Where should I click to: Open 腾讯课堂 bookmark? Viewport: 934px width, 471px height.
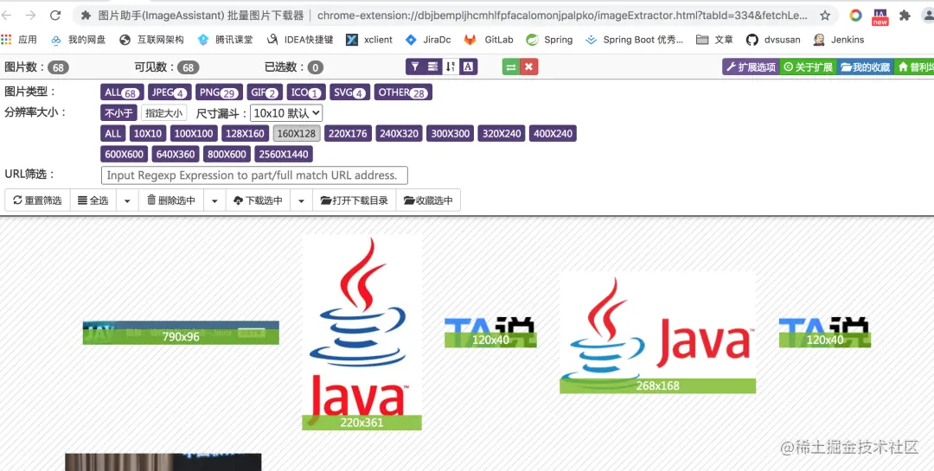pos(225,40)
